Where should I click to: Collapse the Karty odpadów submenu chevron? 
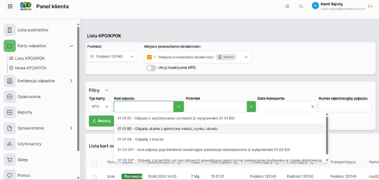[x=71, y=46]
